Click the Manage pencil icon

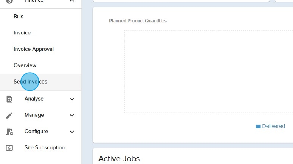click(x=9, y=115)
